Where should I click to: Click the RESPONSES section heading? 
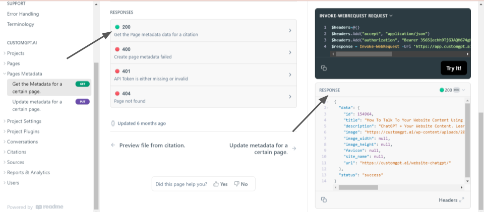(x=122, y=12)
